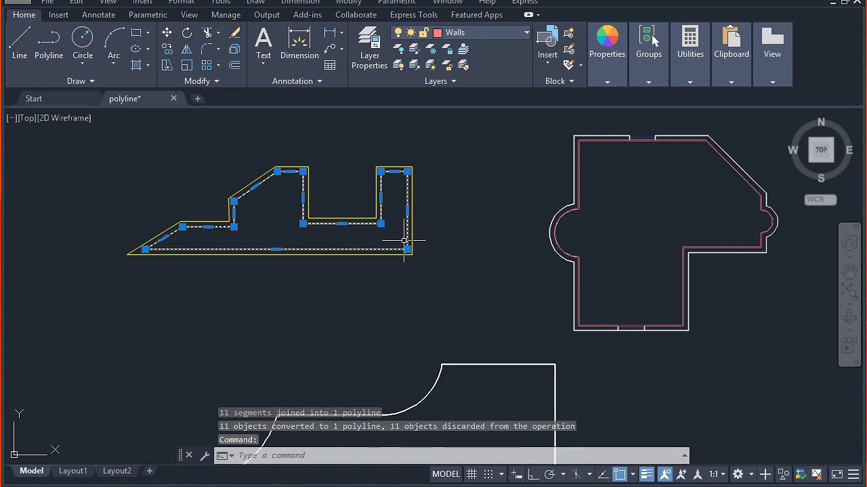
Task: Click the Erase tool icon
Action: [235, 32]
